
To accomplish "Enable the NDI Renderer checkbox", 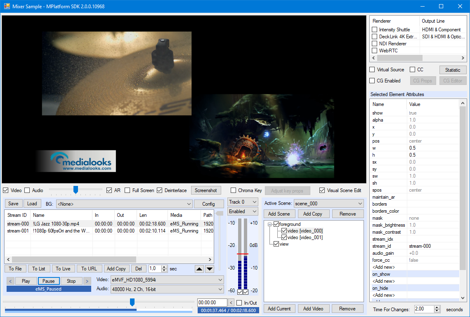I will (374, 44).
